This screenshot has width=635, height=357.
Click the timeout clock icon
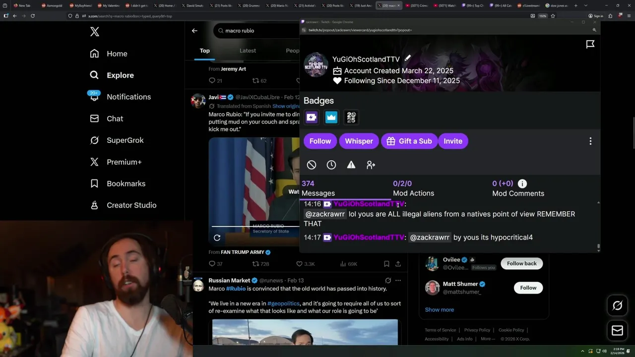tap(331, 165)
